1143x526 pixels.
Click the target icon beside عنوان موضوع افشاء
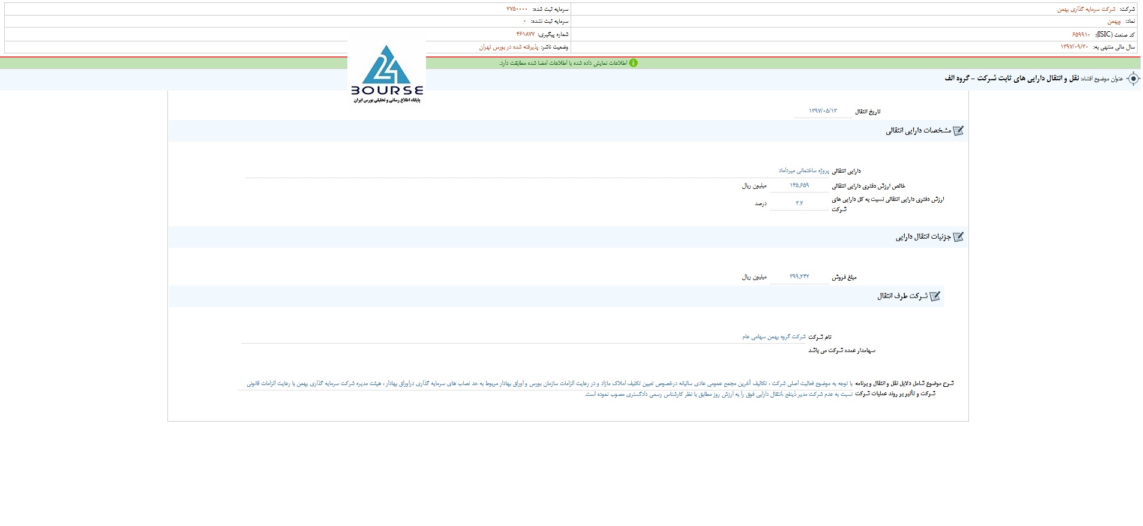[1133, 79]
